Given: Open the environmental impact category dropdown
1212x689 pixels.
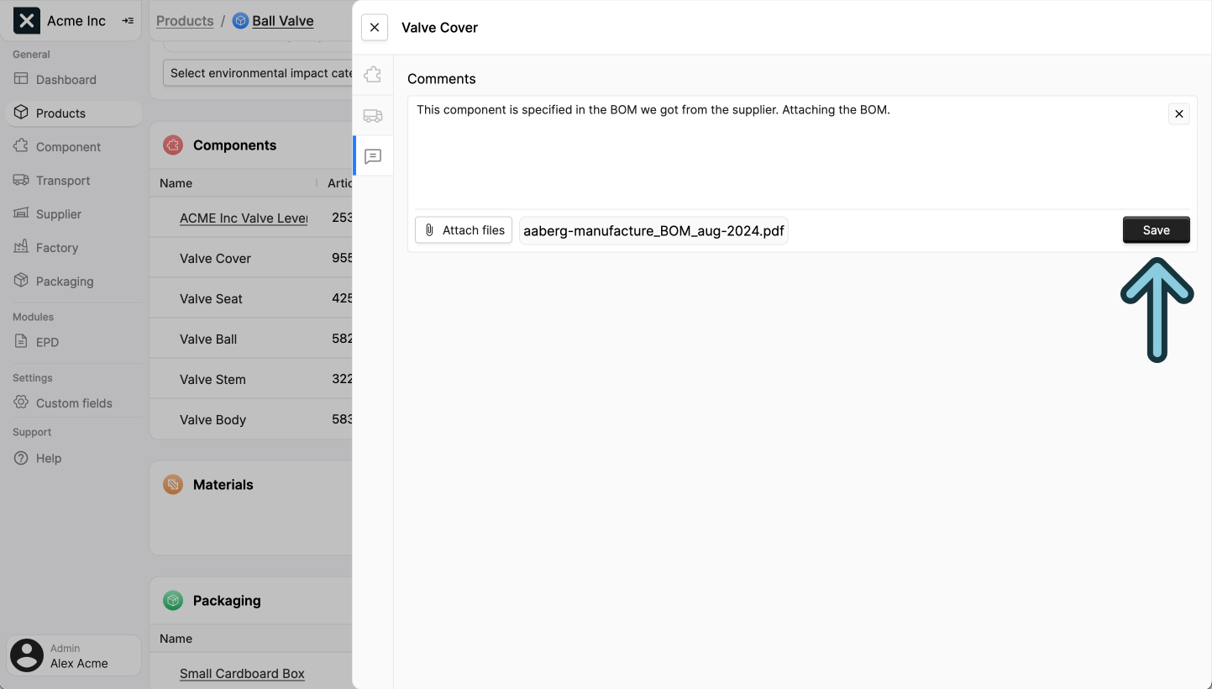Looking at the screenshot, I should tap(259, 72).
